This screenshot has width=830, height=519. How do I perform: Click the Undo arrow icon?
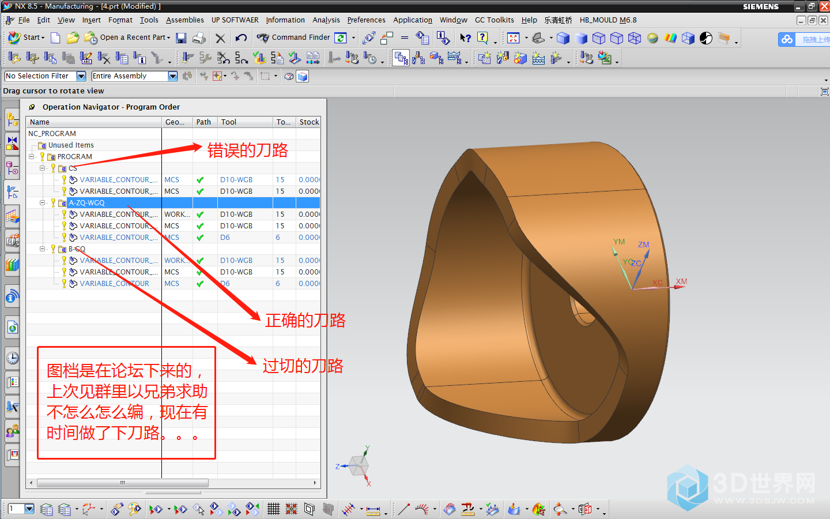point(241,38)
